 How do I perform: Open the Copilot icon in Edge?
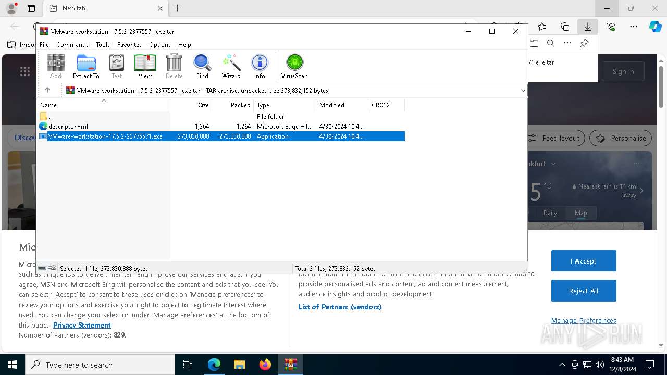655,26
